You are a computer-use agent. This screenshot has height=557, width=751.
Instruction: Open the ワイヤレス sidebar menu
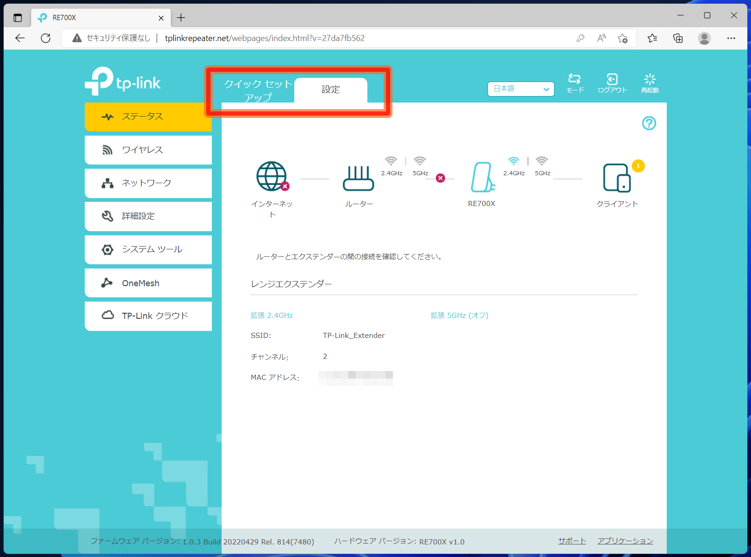[148, 150]
